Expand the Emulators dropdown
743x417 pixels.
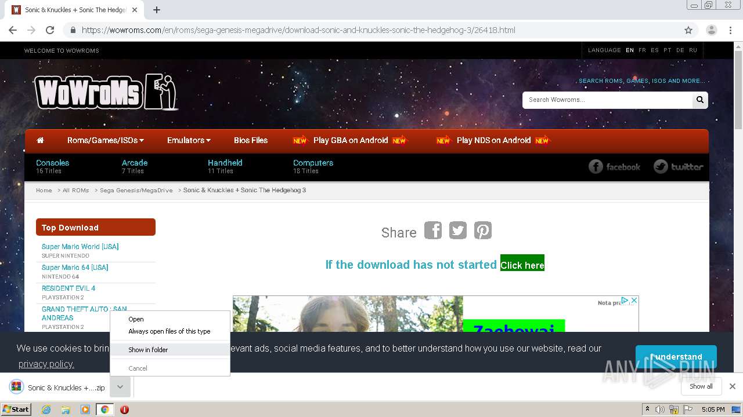(x=189, y=140)
